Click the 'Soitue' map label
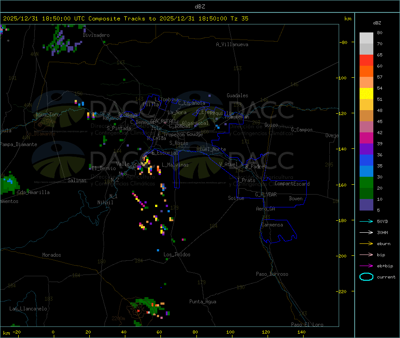The width and height of the screenshot is (400, 338). tap(236, 198)
